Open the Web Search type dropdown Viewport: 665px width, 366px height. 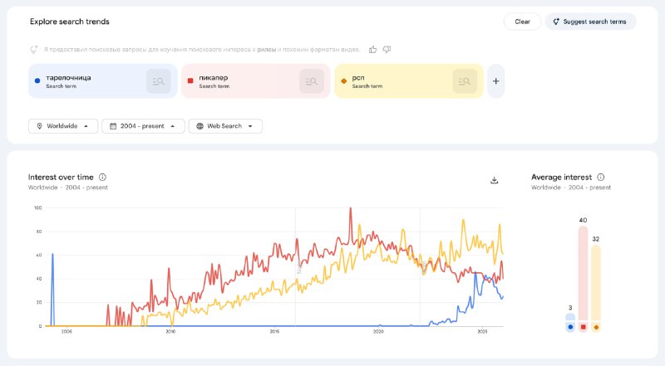click(x=225, y=126)
